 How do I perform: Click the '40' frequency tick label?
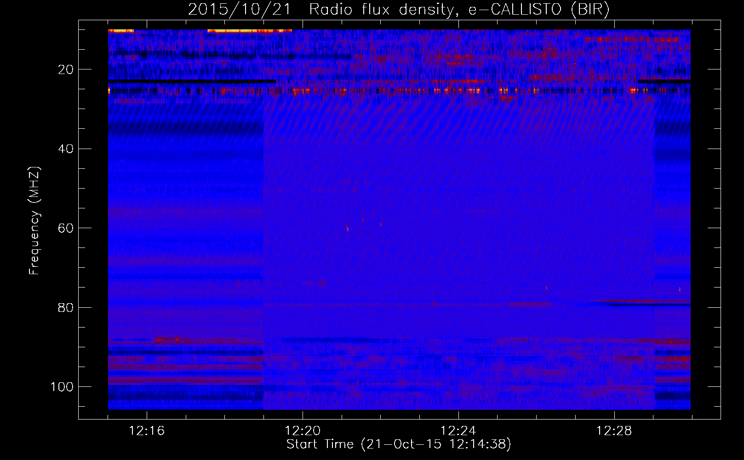point(66,149)
